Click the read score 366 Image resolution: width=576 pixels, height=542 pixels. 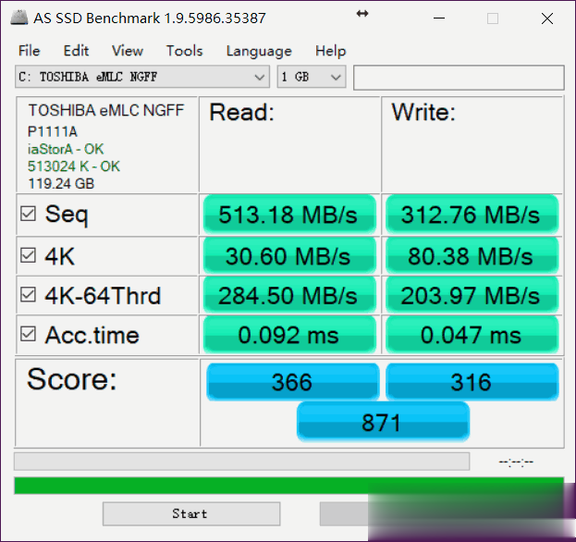(292, 382)
